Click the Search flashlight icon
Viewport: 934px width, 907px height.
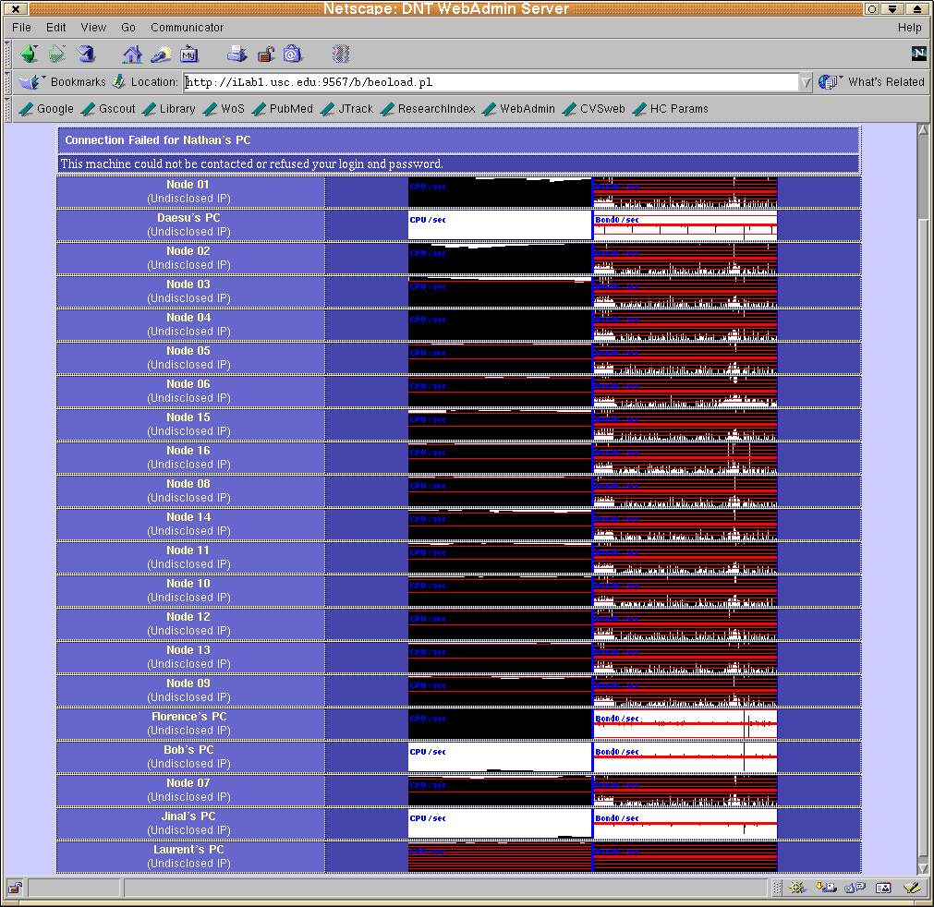tap(161, 54)
